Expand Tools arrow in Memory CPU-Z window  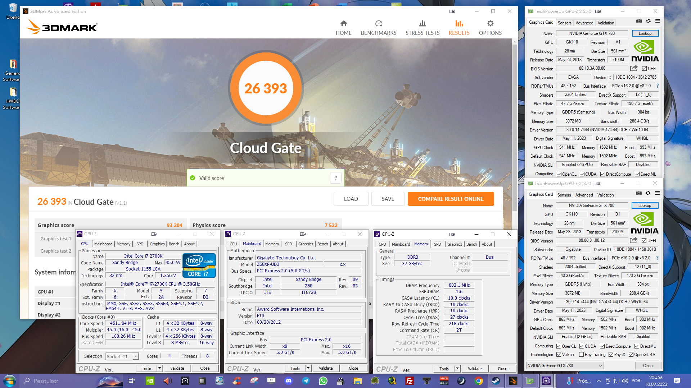[x=457, y=369]
